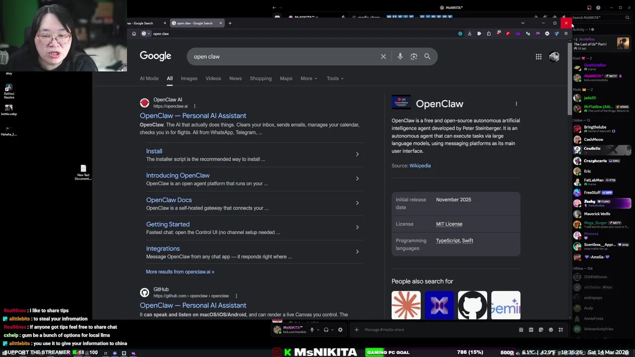Deafen Discord with the headphone button

[x=326, y=330]
